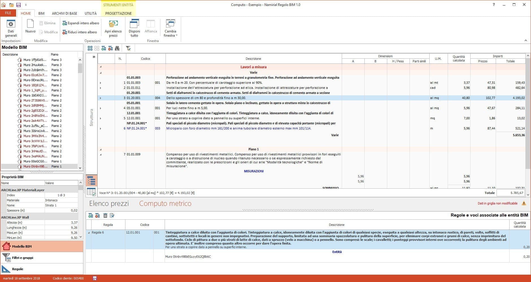This screenshot has width=531, height=282.
Task: Click the Totale value field 5.785,67
Action: (511, 193)
